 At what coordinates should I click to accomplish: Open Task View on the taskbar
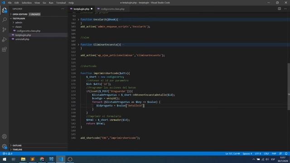[x=13, y=159]
